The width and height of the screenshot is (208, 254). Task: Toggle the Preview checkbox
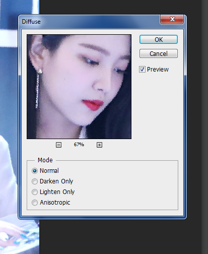[142, 69]
